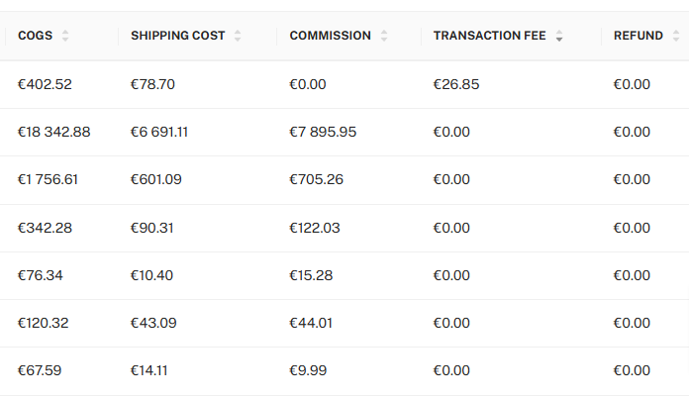
Task: Click the SHIPPING COST header label
Action: tap(178, 36)
